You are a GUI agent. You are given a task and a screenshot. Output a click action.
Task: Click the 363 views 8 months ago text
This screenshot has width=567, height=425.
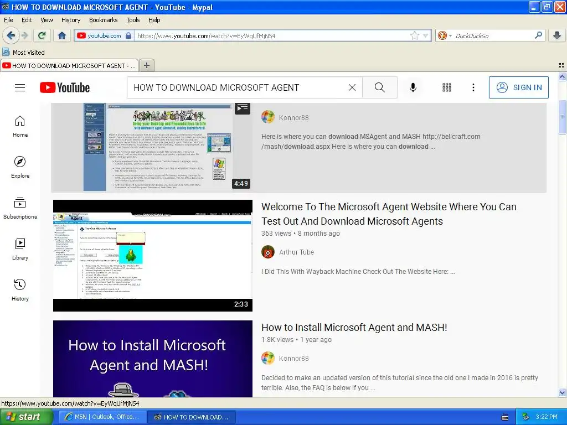pyautogui.click(x=301, y=233)
